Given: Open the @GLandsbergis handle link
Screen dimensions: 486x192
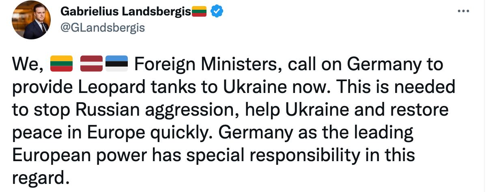Looking at the screenshot, I should pos(103,28).
